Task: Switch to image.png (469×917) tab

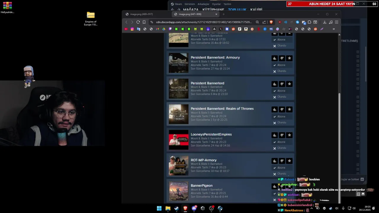Action: 146,14
